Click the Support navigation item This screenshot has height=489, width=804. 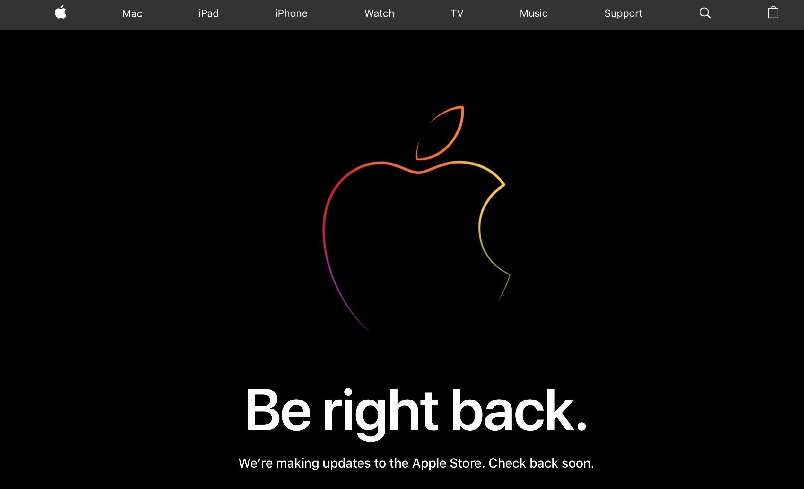click(623, 13)
